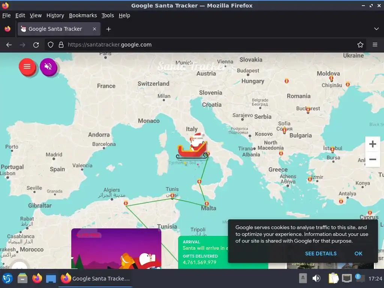The width and height of the screenshot is (384, 288).
Task: Click the green ARRIVAL info card
Action: click(203, 252)
